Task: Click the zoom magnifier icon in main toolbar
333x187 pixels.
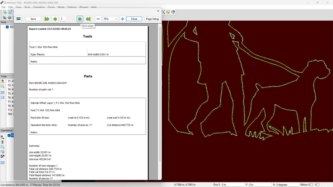Action: (x=163, y=12)
